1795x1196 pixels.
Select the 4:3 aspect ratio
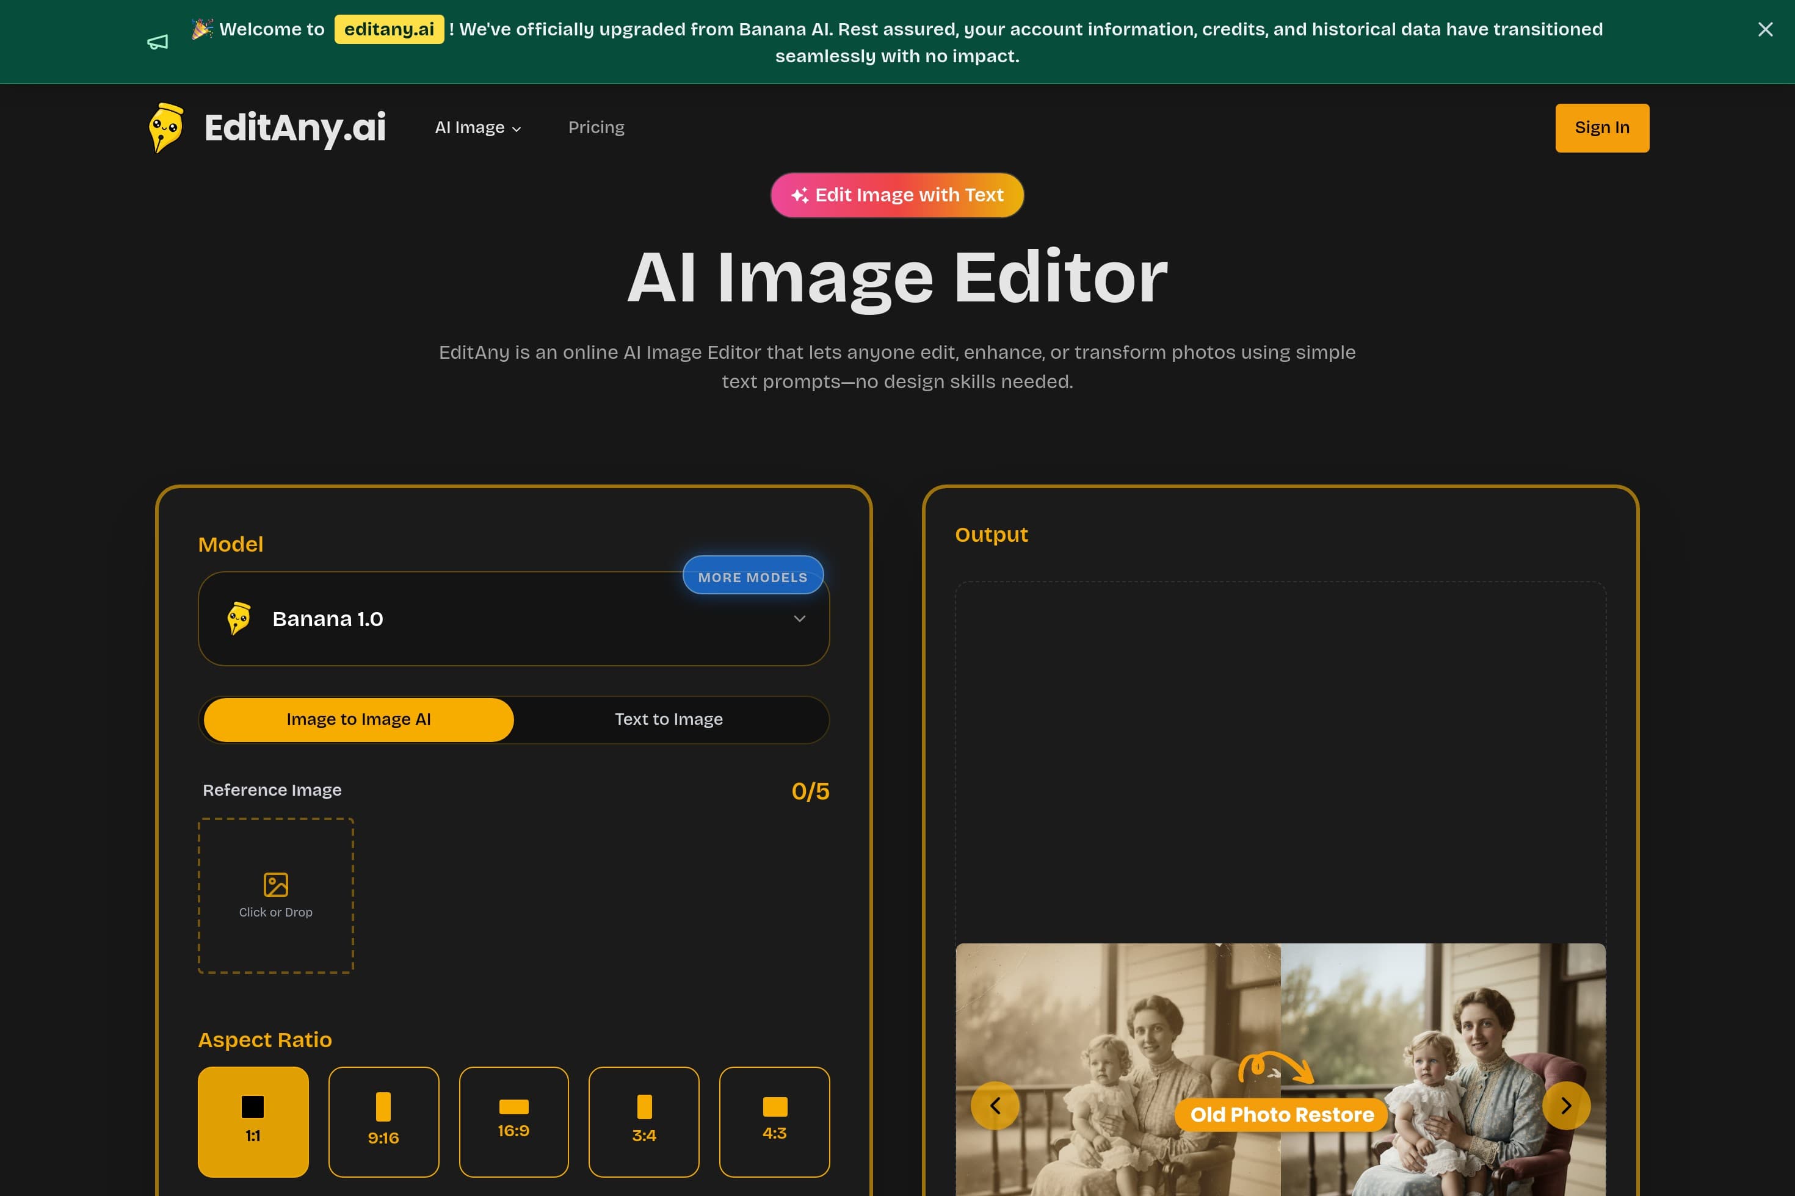coord(774,1122)
